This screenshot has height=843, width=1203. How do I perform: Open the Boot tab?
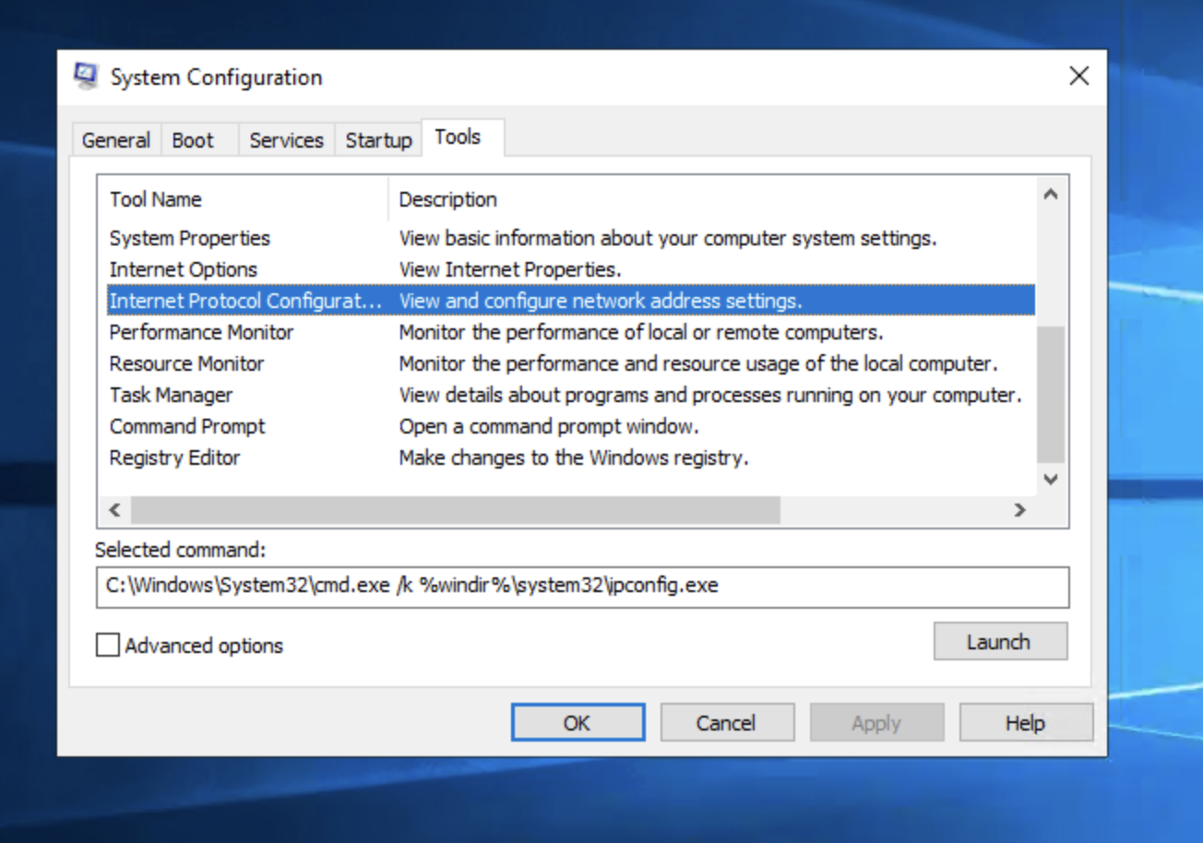193,140
